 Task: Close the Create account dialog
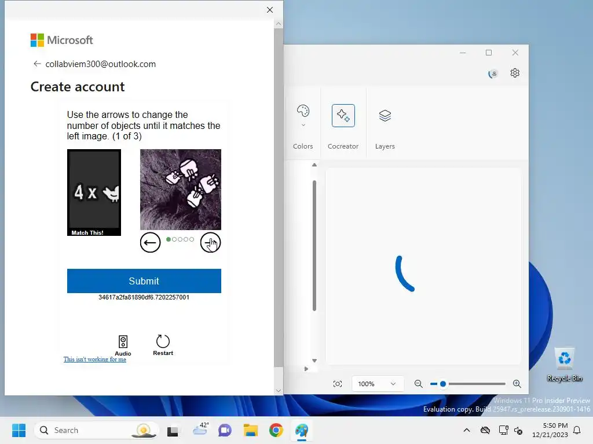pyautogui.click(x=270, y=10)
